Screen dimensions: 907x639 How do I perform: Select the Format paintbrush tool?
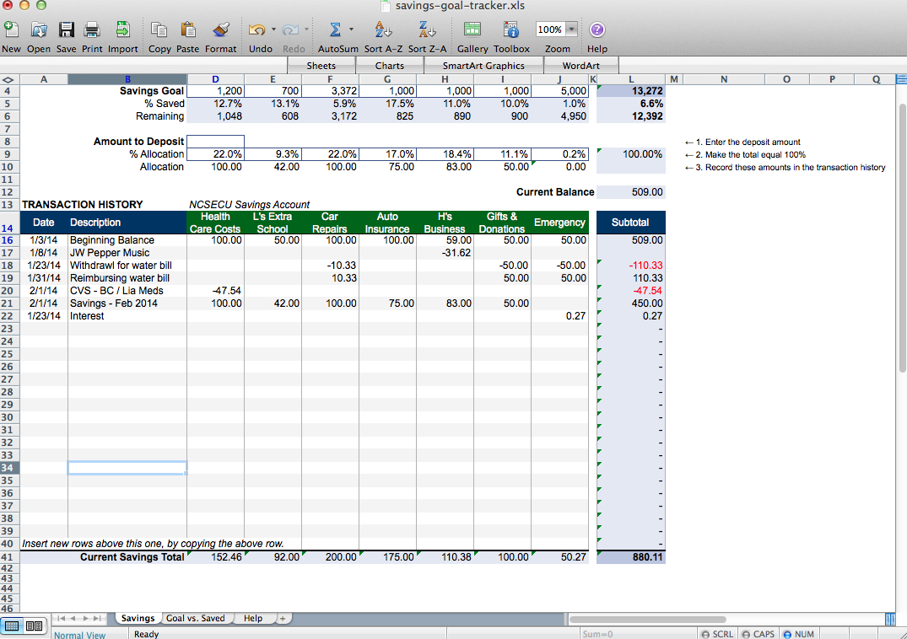tap(220, 30)
